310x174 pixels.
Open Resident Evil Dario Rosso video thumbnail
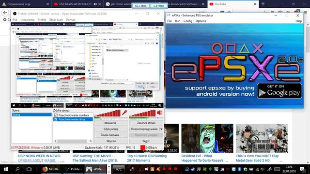(x=207, y=138)
